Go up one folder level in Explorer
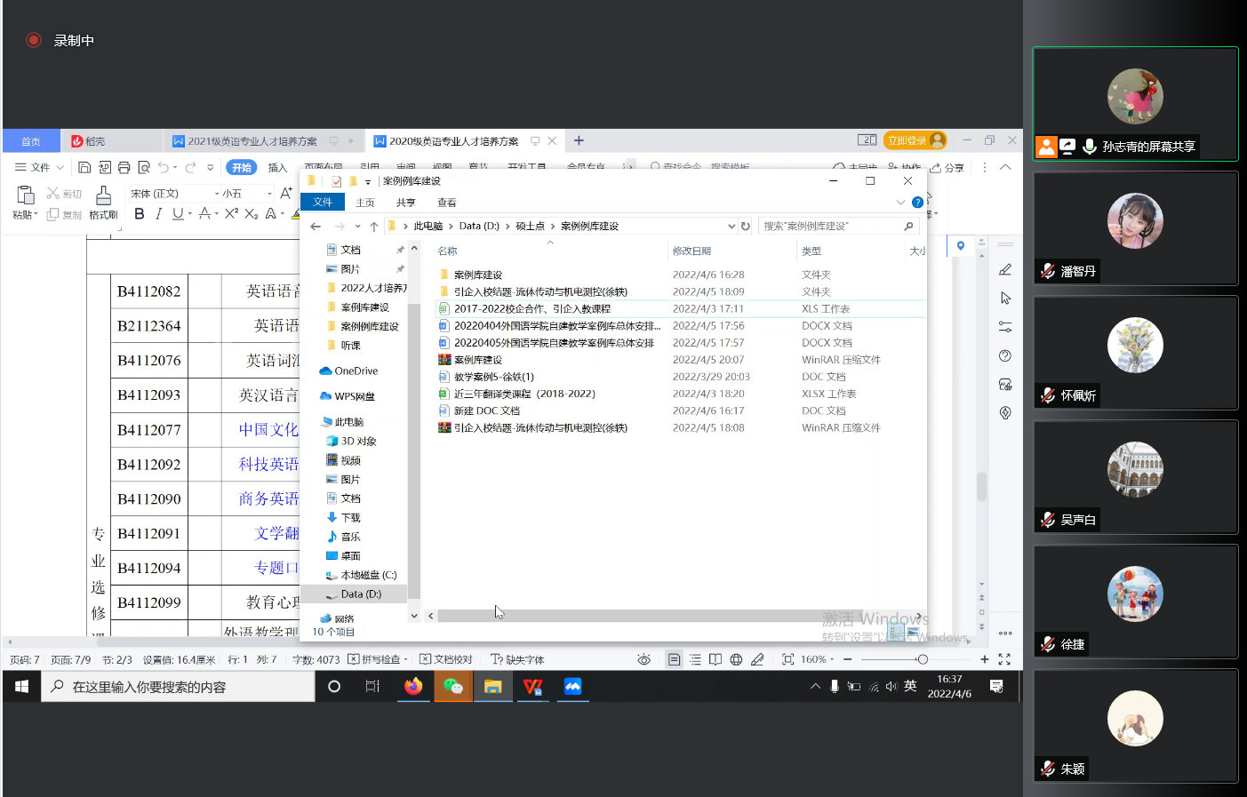 point(374,227)
